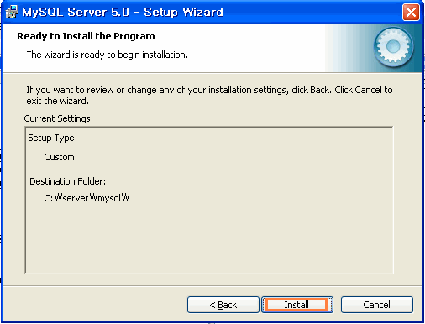
Task: Click the Setup Type label
Action: point(53,138)
